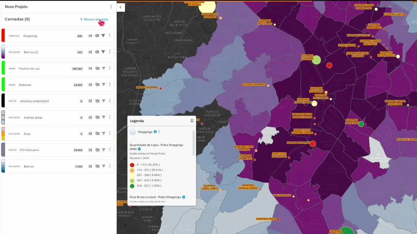The height and width of the screenshot is (234, 417).
Task: Open the attribute table icon for Shoppings layer
Action: click(x=90, y=36)
